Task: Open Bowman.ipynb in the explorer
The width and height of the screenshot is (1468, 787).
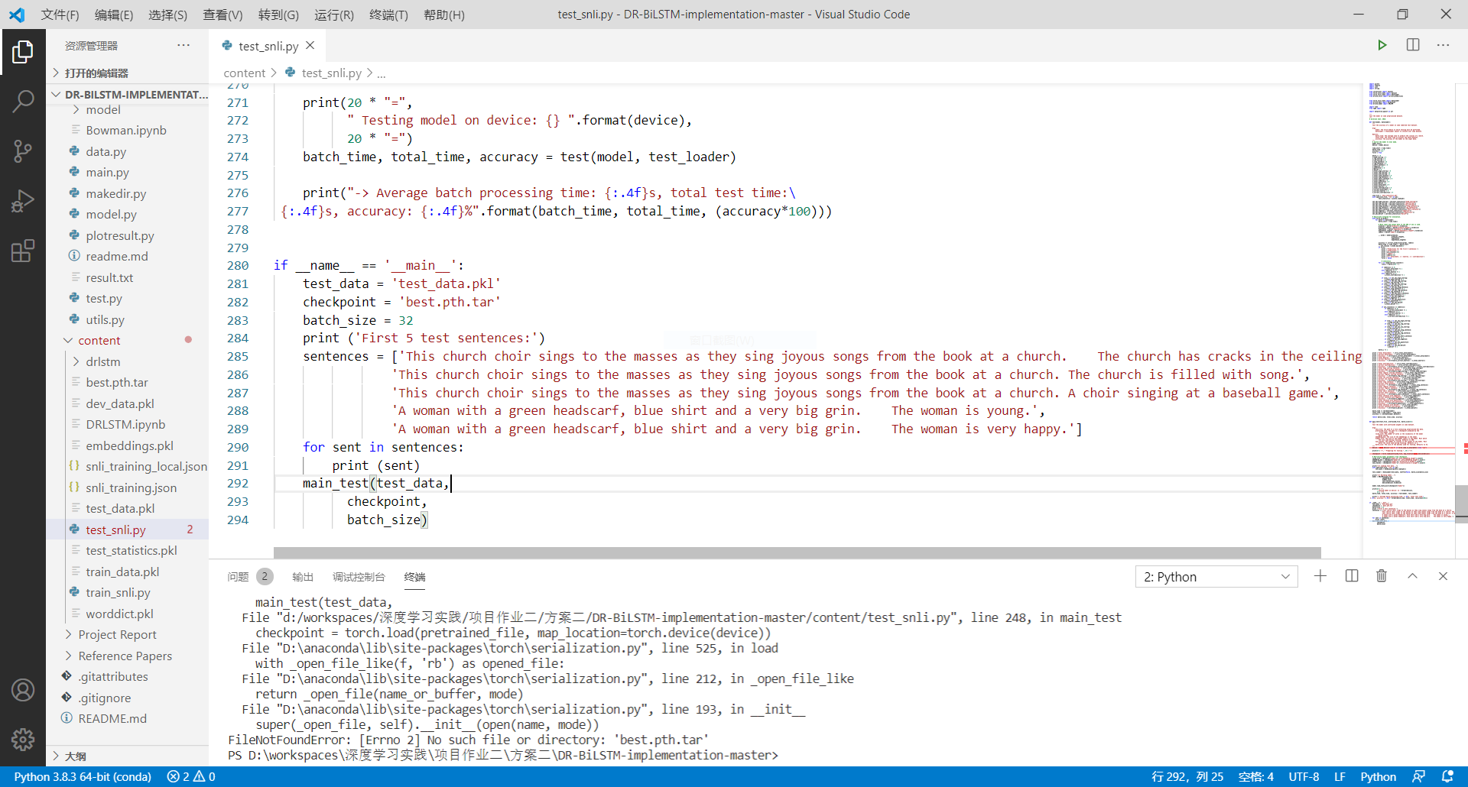Action: click(x=126, y=131)
